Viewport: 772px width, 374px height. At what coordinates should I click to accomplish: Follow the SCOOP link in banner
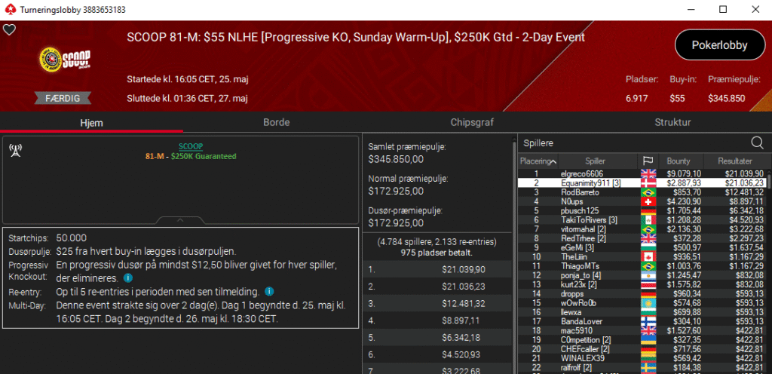coord(191,146)
